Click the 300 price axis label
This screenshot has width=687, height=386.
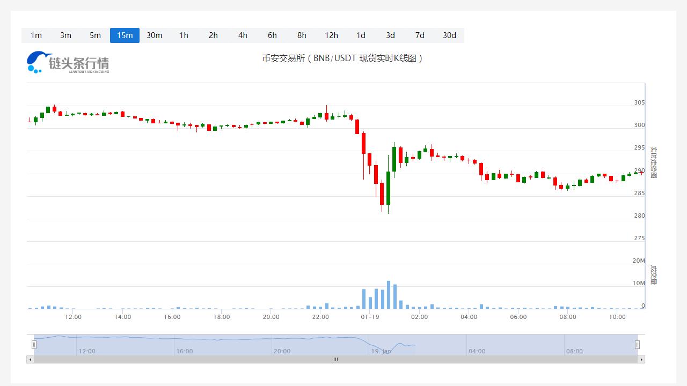click(x=640, y=125)
